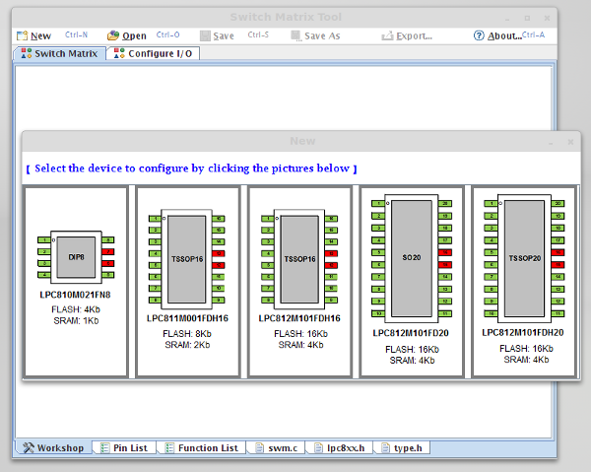Show the lpc8xx.h tab
591x472 pixels.
[x=339, y=448]
